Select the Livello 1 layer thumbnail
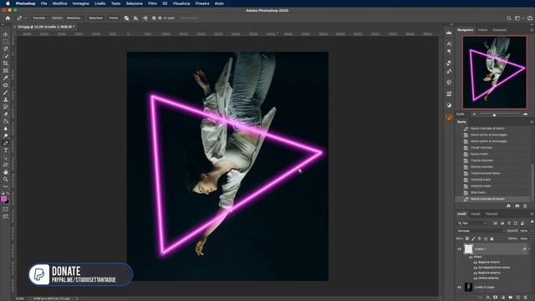This screenshot has height=301, width=535. tap(469, 249)
